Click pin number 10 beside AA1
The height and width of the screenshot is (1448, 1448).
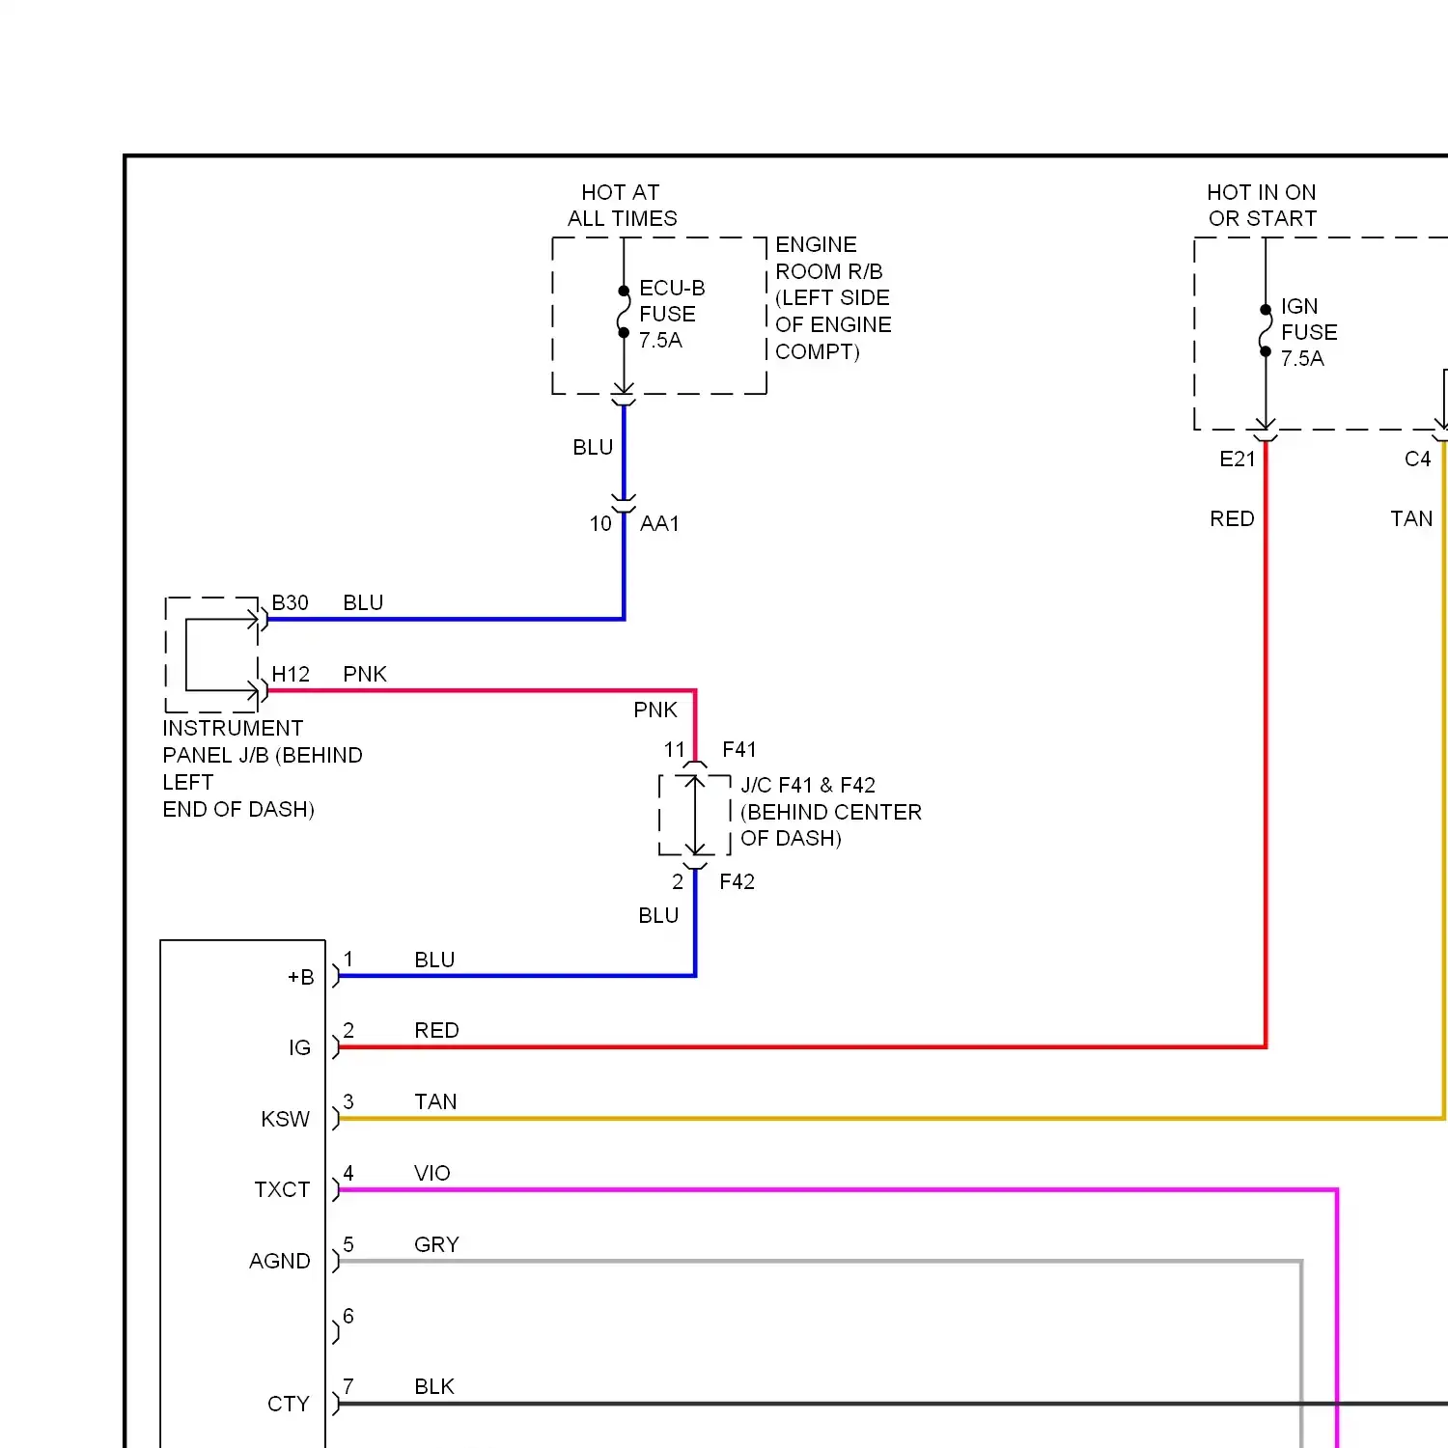600,524
